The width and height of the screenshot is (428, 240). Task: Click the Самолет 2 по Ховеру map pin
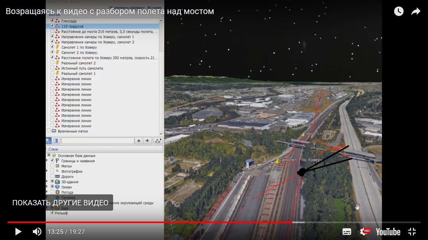coord(303,134)
